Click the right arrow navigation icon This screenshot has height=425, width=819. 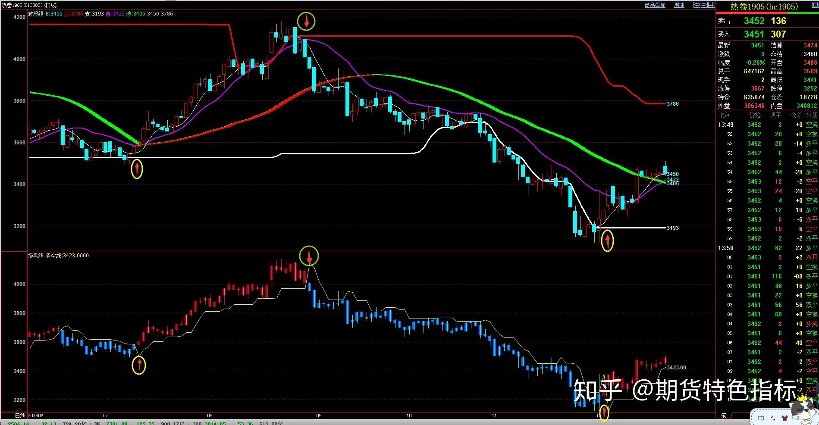point(704,5)
